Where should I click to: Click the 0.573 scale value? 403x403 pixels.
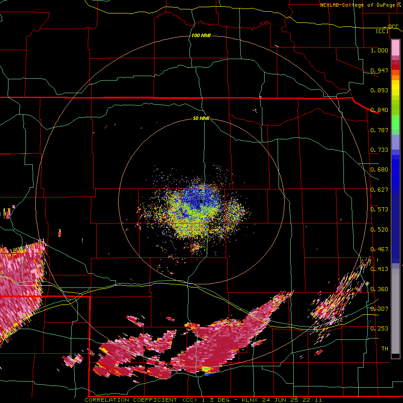[379, 210]
